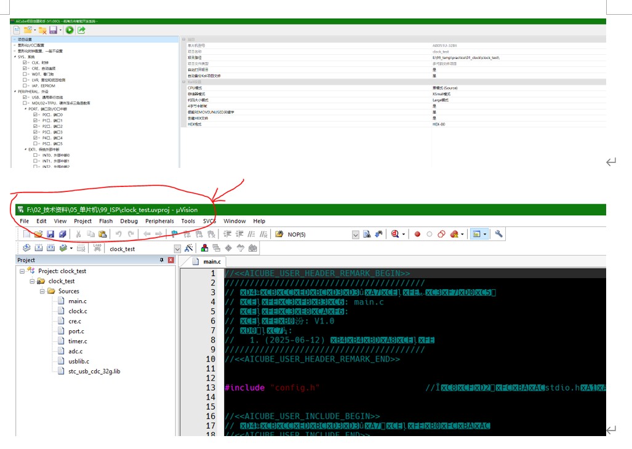This screenshot has width=632, height=449.
Task: Click the Project panel pin icon
Action: [162, 260]
